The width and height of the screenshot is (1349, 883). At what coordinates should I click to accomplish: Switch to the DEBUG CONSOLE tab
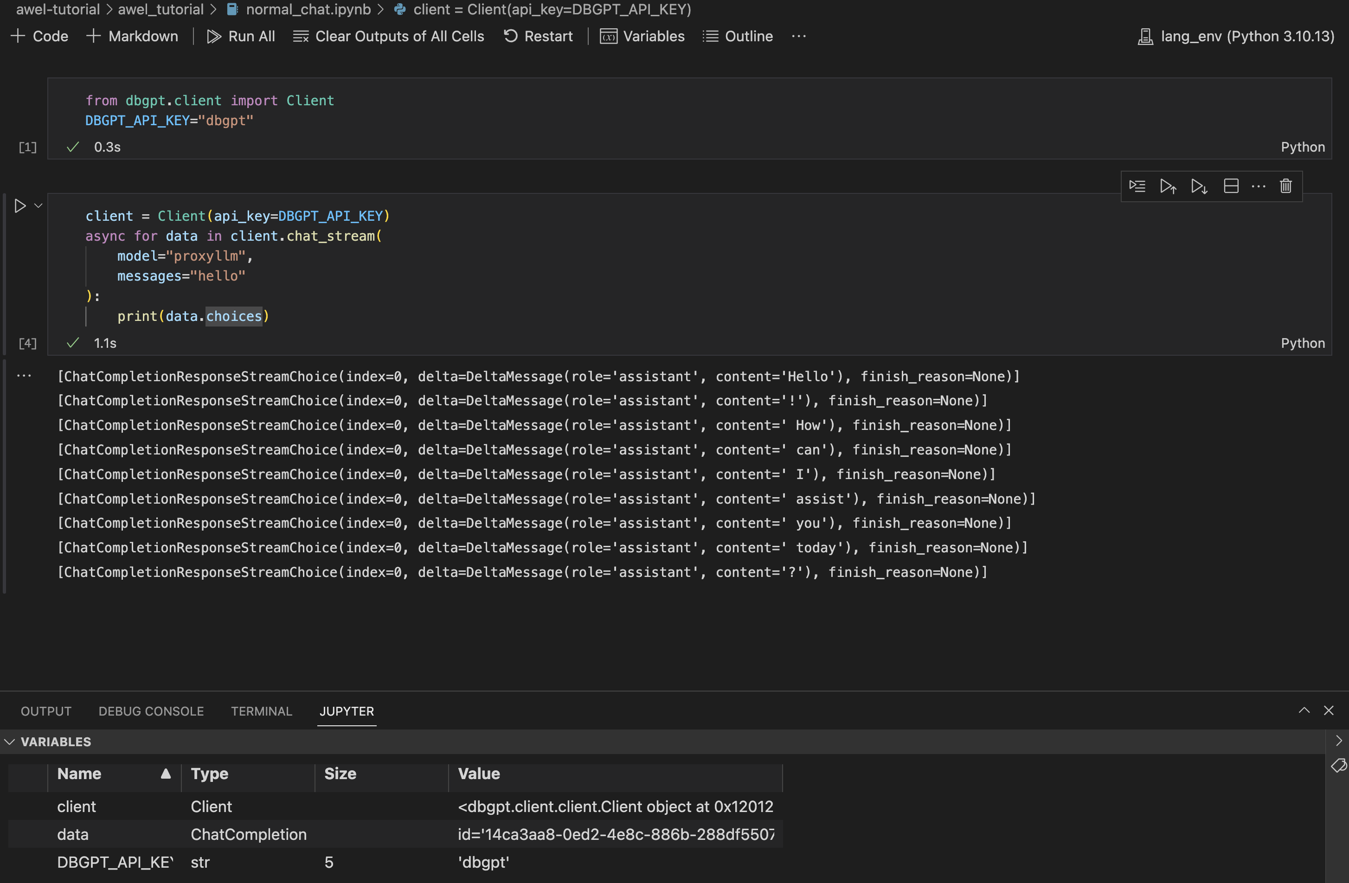pos(151,710)
